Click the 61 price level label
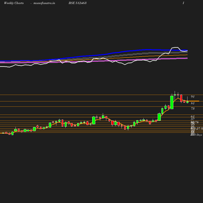Screen dimensions: 203x203 click(x=193, y=117)
